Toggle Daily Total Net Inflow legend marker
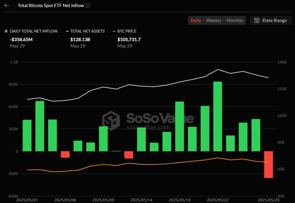The image size is (295, 203). coord(6,31)
